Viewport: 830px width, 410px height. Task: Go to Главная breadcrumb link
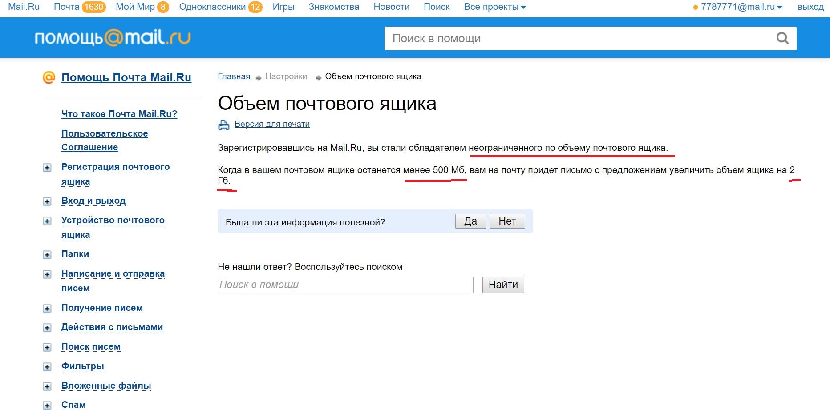[234, 76]
